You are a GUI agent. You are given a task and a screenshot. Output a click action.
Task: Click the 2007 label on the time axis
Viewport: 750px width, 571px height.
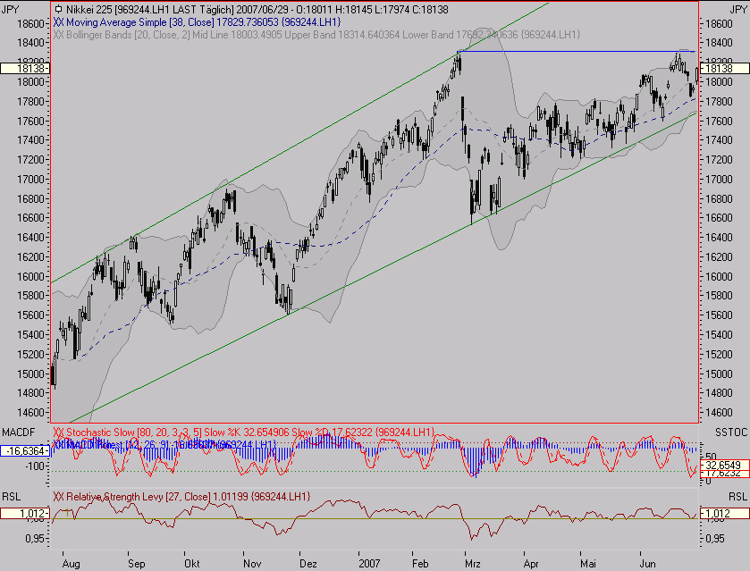[x=368, y=541]
